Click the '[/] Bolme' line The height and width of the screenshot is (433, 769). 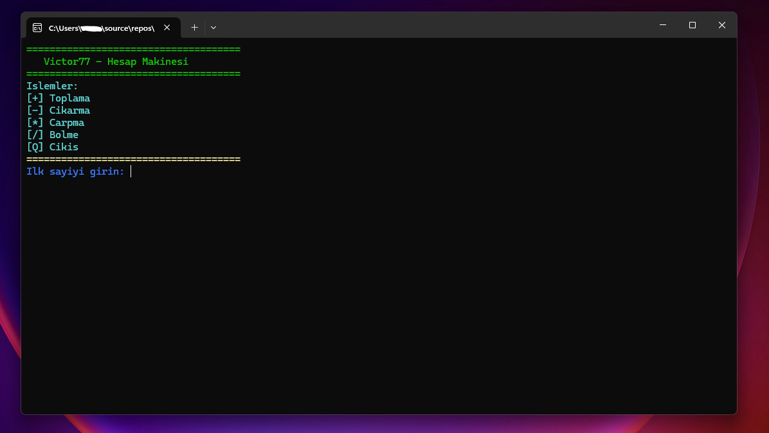(53, 135)
